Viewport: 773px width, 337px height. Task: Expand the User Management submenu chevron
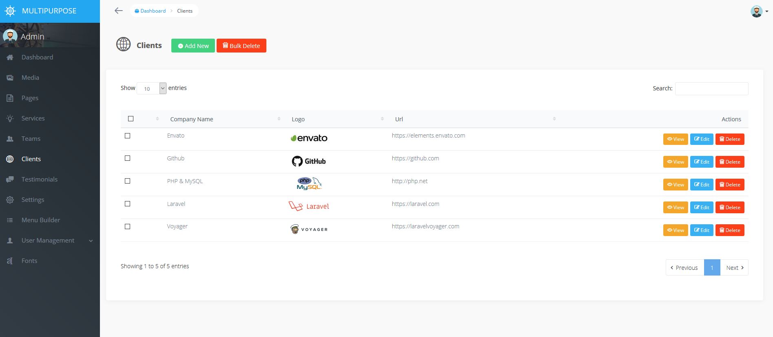[x=91, y=241]
